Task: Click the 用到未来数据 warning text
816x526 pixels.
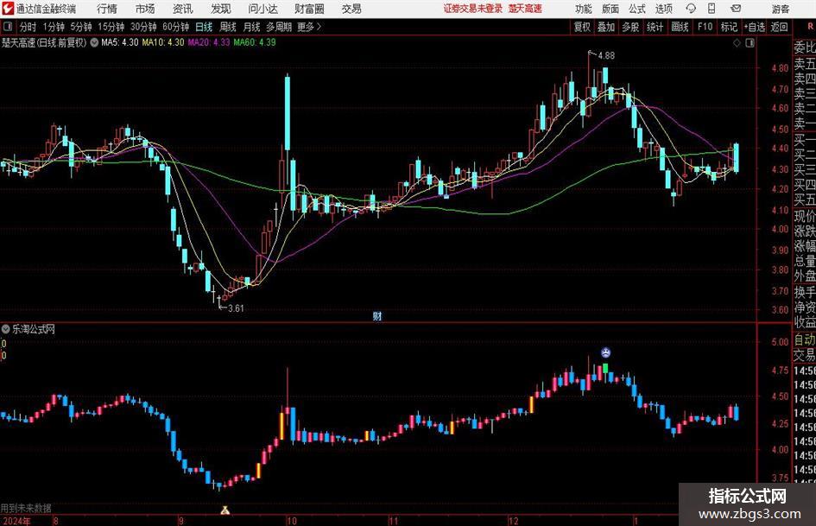Action: [x=26, y=508]
